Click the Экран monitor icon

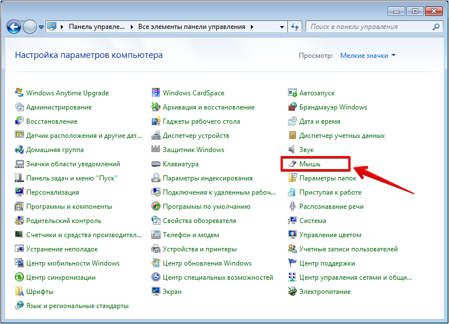coord(156,291)
